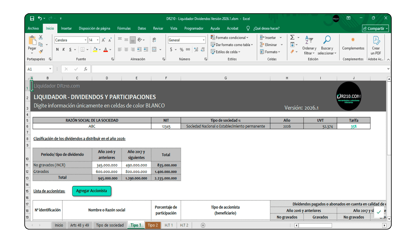Expand the Formato condicional dropdown
416x243 pixels.
pyautogui.click(x=232, y=38)
